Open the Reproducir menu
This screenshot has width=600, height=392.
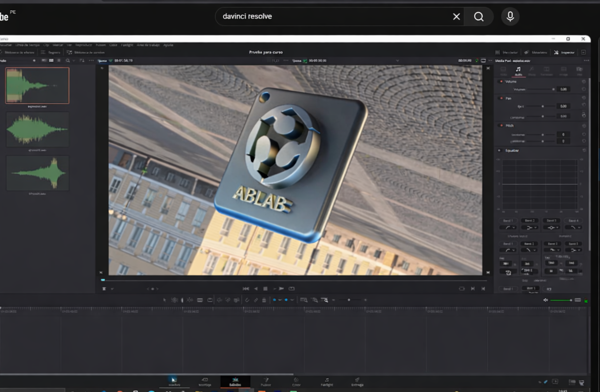pyautogui.click(x=83, y=45)
